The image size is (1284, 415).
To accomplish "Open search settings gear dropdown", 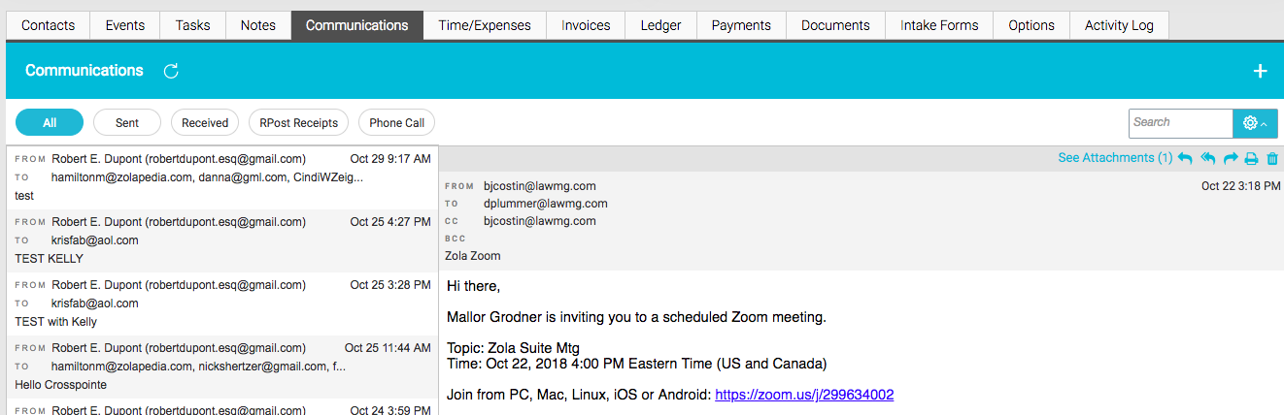I will pyautogui.click(x=1255, y=123).
